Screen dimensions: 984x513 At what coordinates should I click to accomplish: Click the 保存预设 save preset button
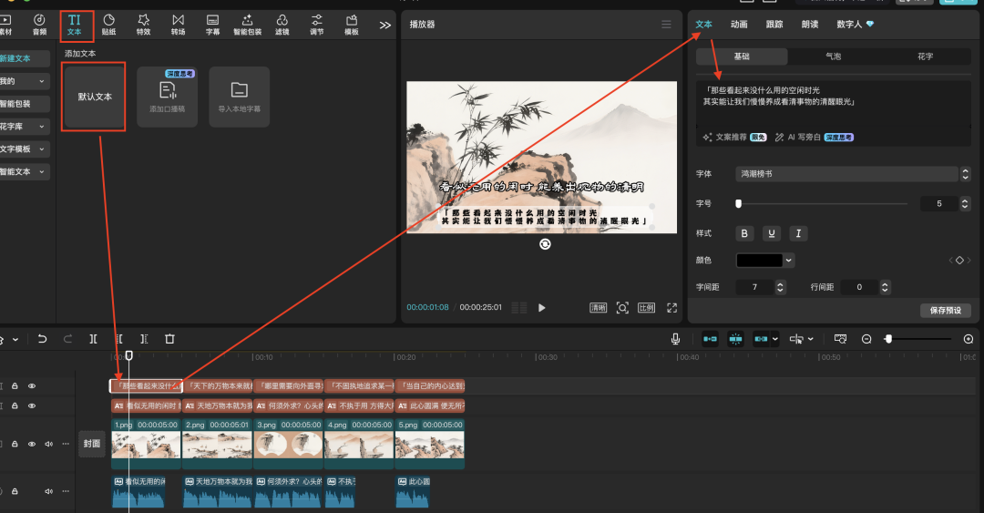coord(945,311)
